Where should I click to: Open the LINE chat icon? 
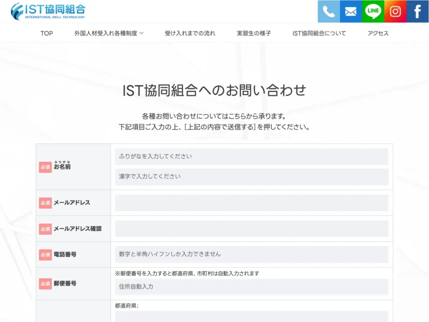click(373, 11)
